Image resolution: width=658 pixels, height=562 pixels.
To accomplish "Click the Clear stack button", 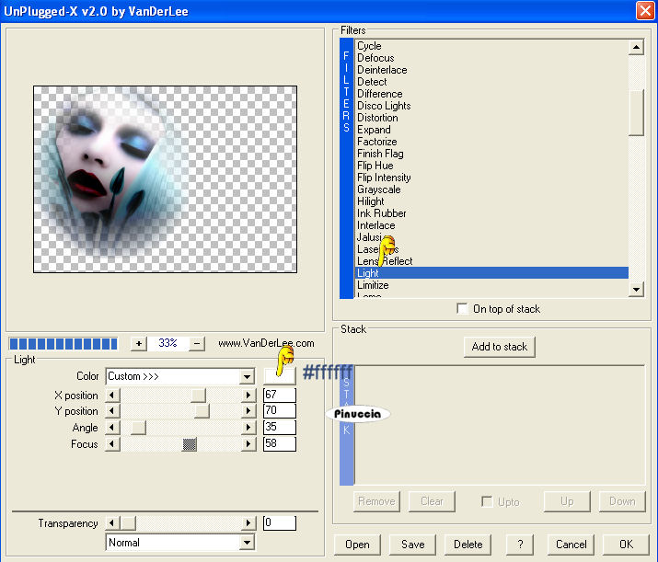I will pyautogui.click(x=432, y=501).
